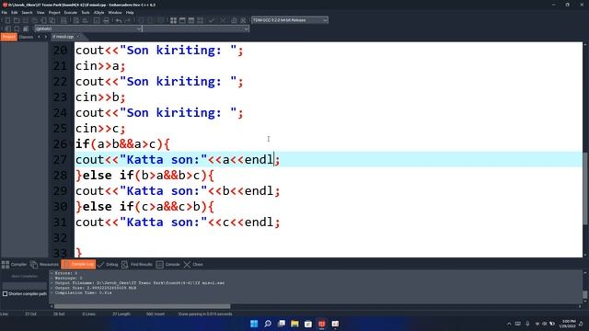This screenshot has height=331, width=589.
Task: Click the Compile & Run toolbar icon
Action: [x=191, y=20]
